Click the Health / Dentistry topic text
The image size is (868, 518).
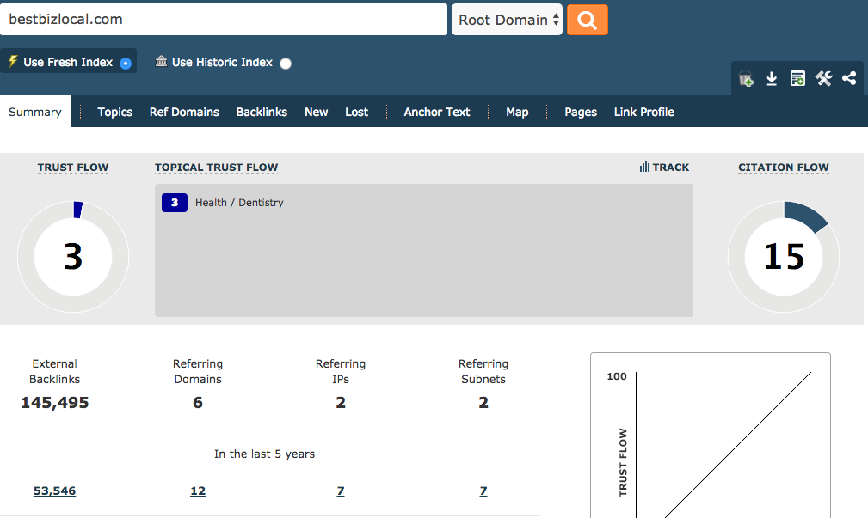tap(239, 203)
